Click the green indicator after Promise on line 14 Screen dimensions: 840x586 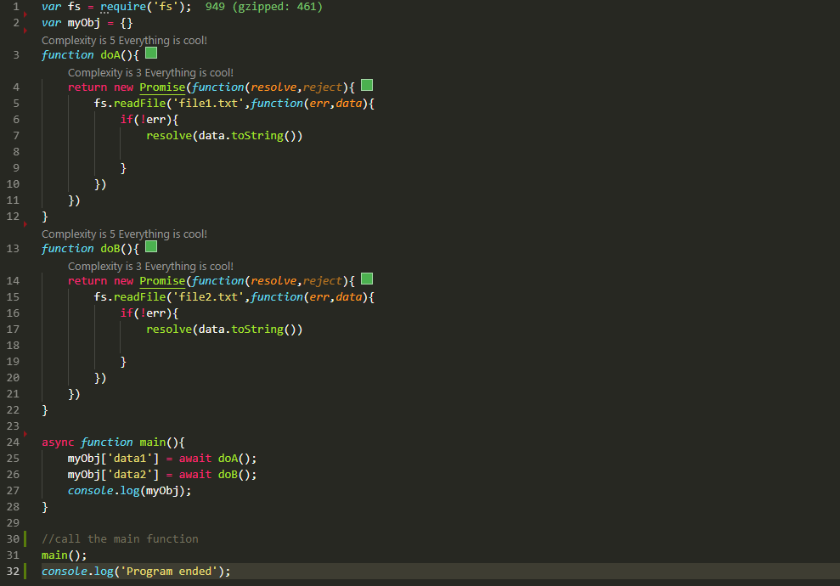(366, 280)
